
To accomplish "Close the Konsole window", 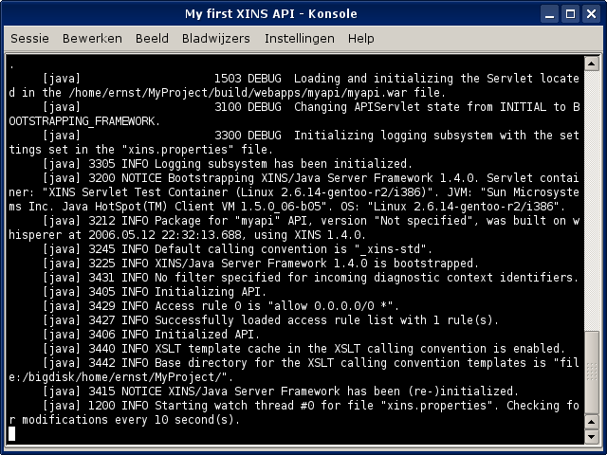I will coord(591,14).
